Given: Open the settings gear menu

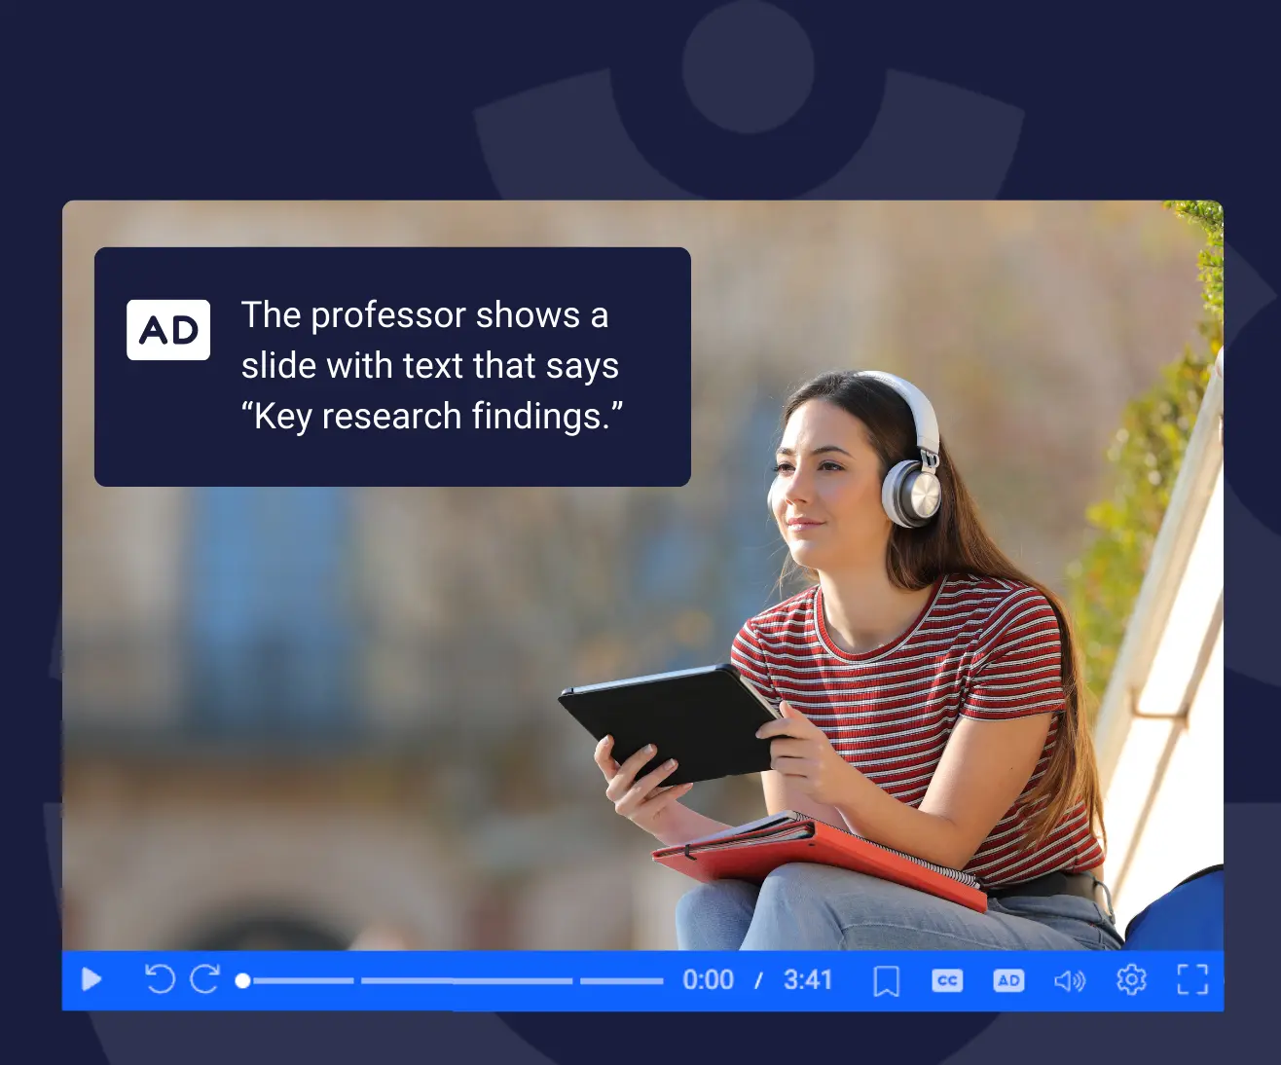Looking at the screenshot, I should (x=1131, y=979).
